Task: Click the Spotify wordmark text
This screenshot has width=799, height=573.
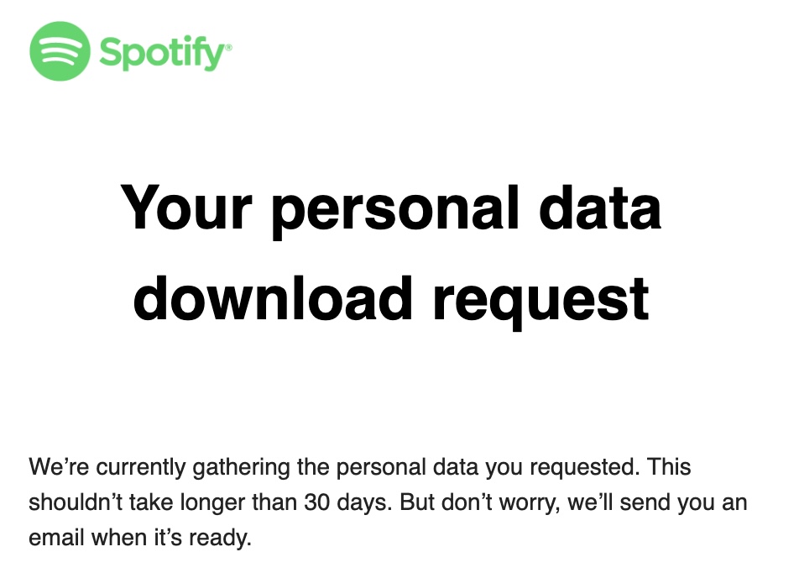Action: click(x=162, y=53)
